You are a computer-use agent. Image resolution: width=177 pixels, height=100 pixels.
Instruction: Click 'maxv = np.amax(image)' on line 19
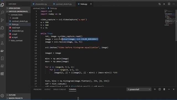(57, 61)
